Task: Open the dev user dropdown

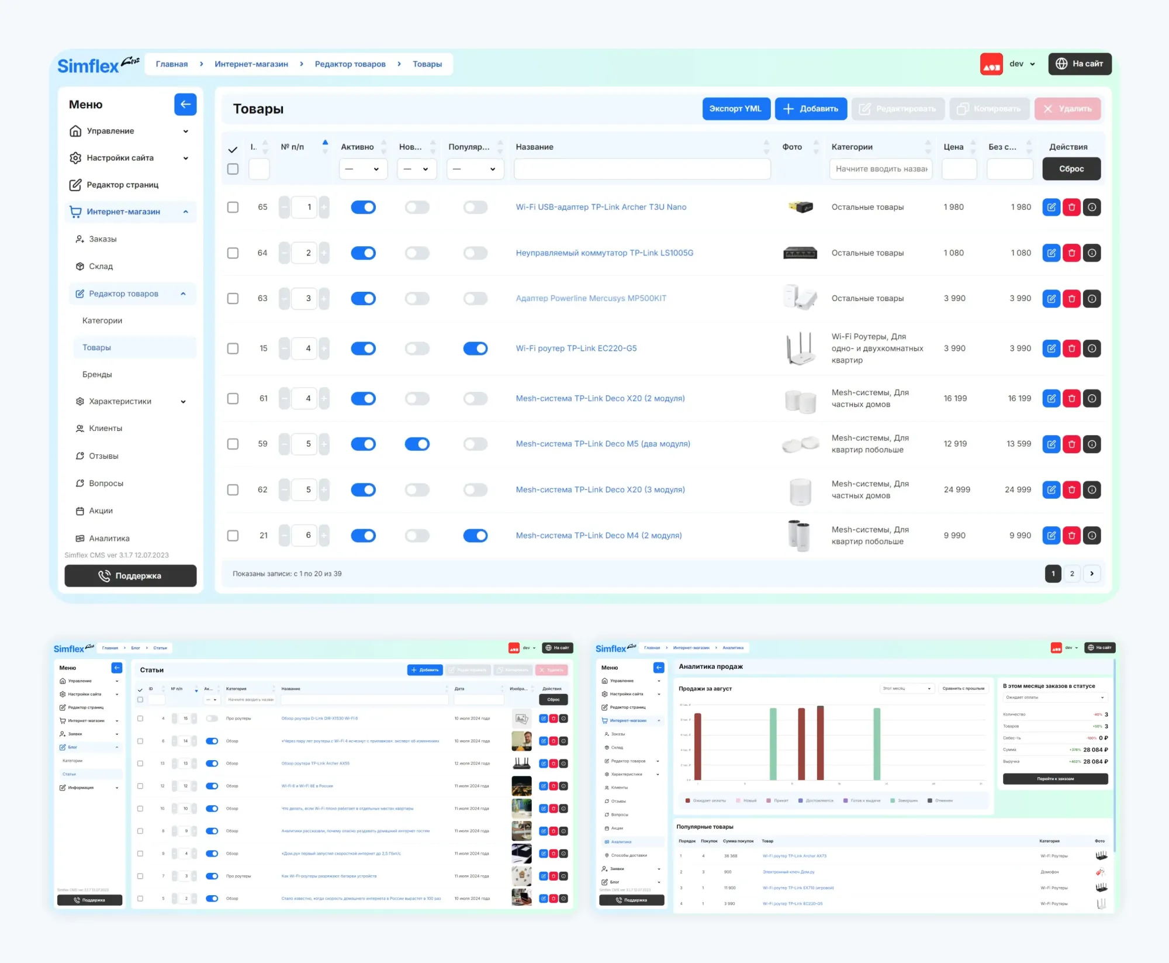Action: [1022, 64]
